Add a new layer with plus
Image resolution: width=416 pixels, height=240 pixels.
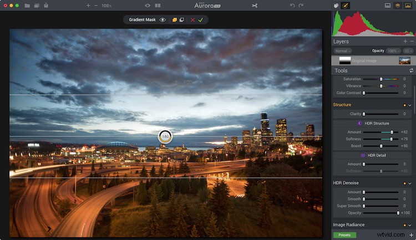(x=405, y=42)
